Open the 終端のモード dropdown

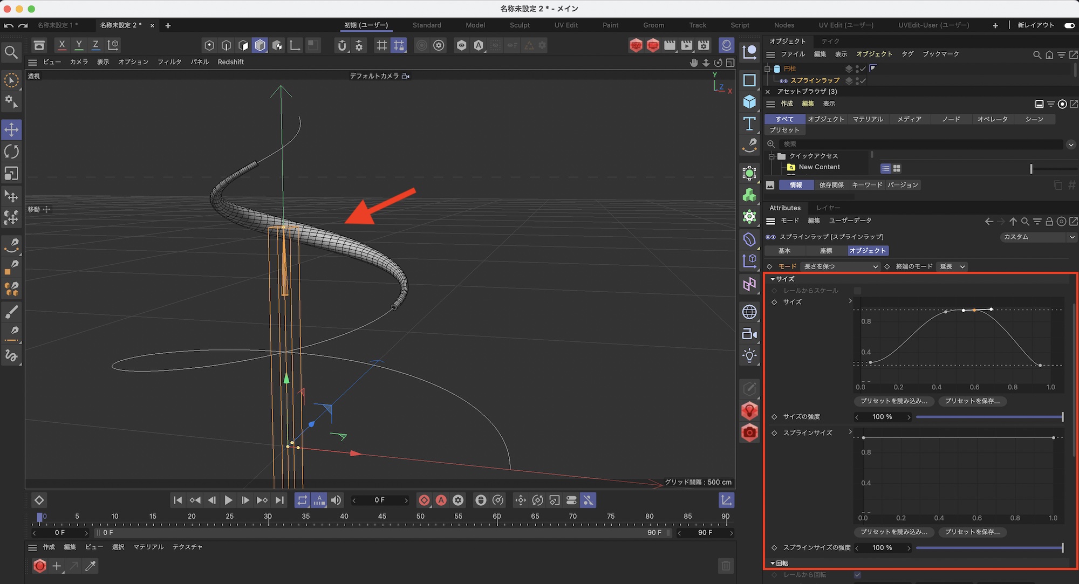click(952, 266)
